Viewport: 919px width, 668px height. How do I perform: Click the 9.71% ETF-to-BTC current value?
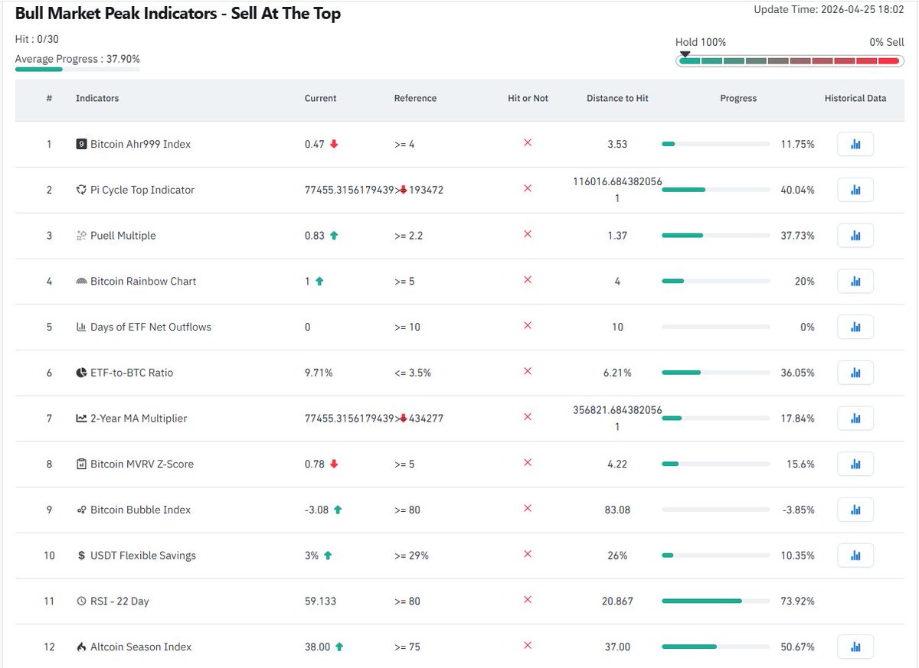pyautogui.click(x=319, y=373)
